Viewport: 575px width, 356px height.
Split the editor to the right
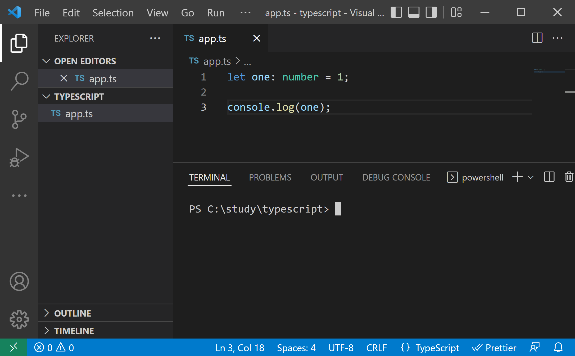pyautogui.click(x=537, y=38)
